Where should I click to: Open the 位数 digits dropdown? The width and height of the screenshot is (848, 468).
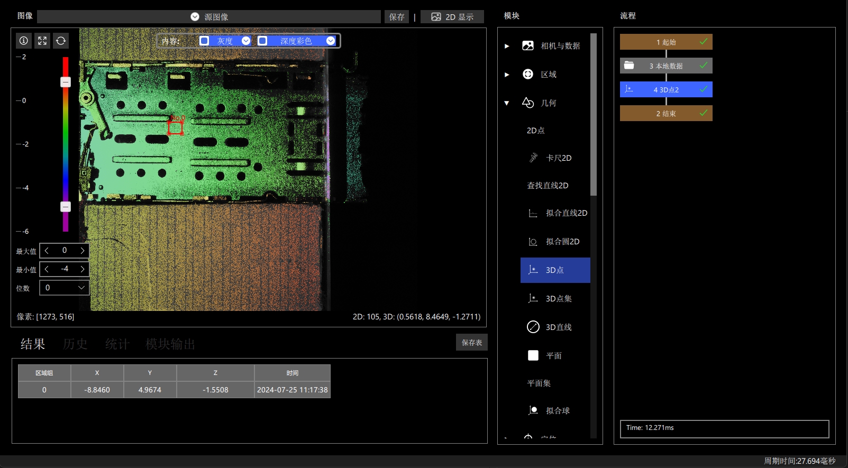[x=64, y=288]
